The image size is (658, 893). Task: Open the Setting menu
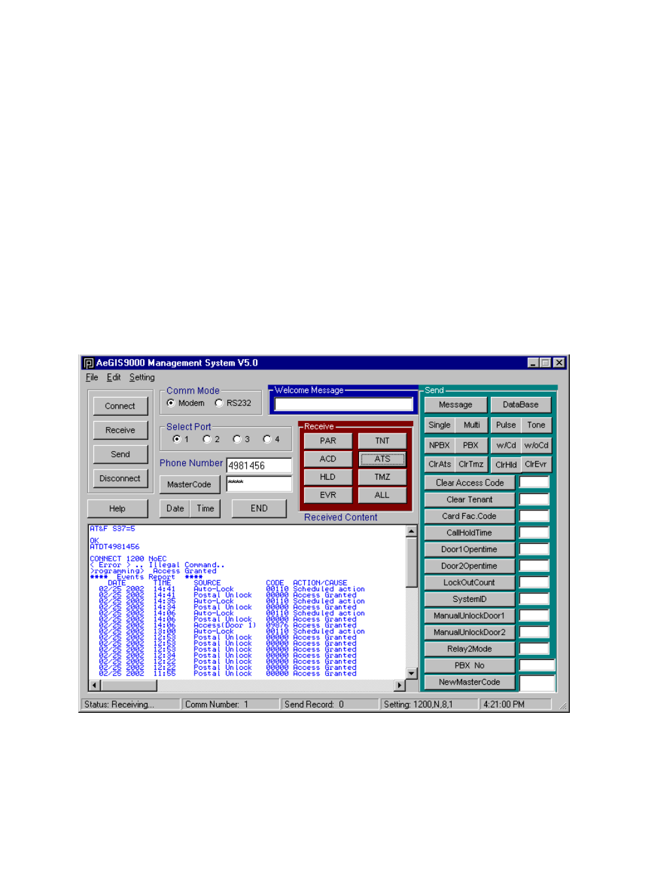(142, 377)
